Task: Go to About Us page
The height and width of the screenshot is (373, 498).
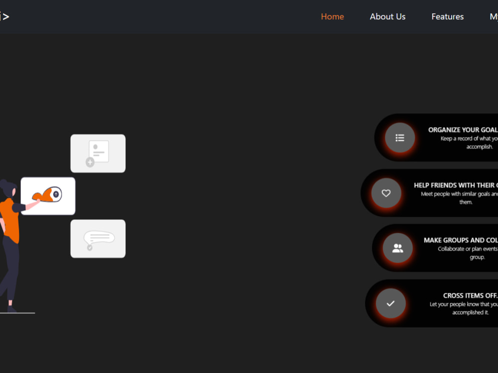Action: [x=387, y=16]
